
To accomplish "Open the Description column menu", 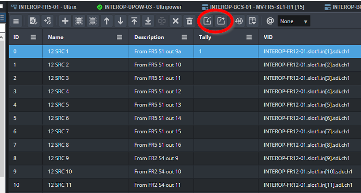I will tap(184, 37).
